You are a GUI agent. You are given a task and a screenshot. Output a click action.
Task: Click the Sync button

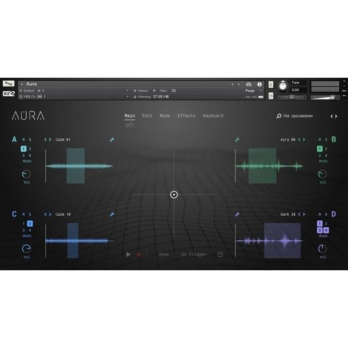[164, 255]
